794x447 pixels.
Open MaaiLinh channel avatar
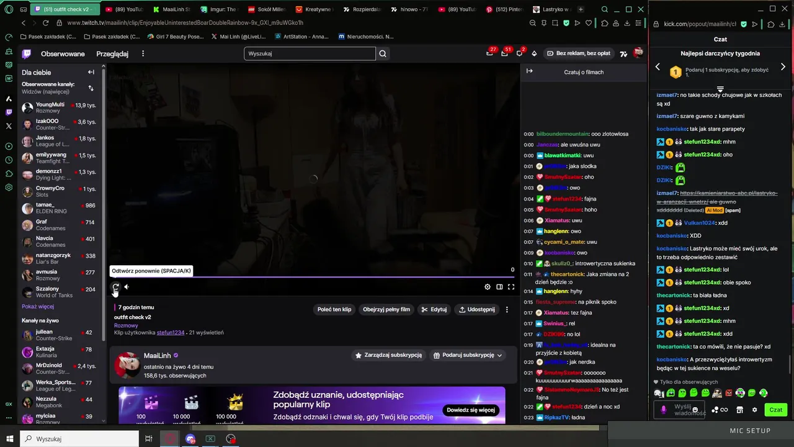127,366
